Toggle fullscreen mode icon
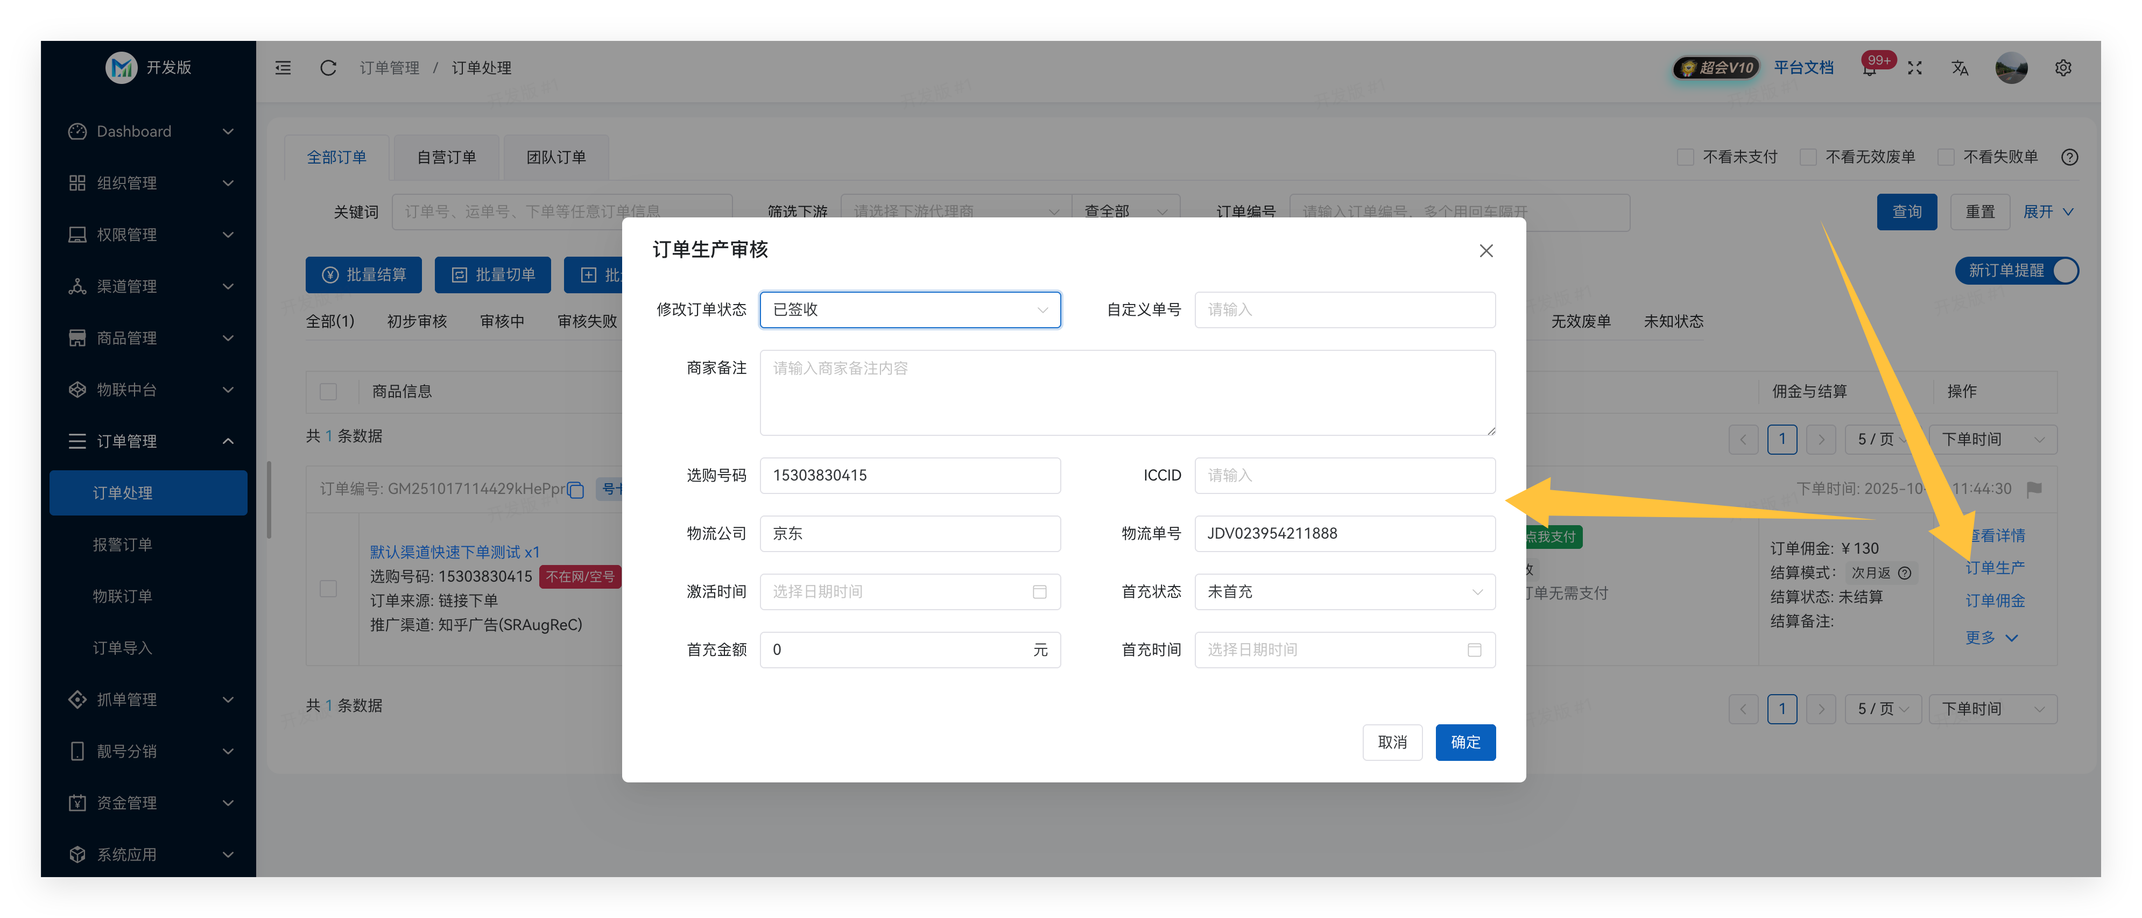Viewport: 2142px width, 918px height. pos(1915,68)
